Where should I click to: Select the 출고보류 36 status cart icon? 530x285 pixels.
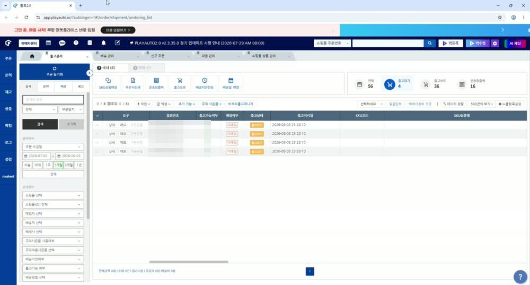pyautogui.click(x=426, y=84)
